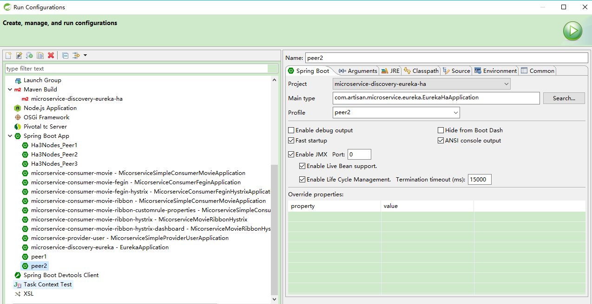Click the XSL configuration icon

pos(18,294)
